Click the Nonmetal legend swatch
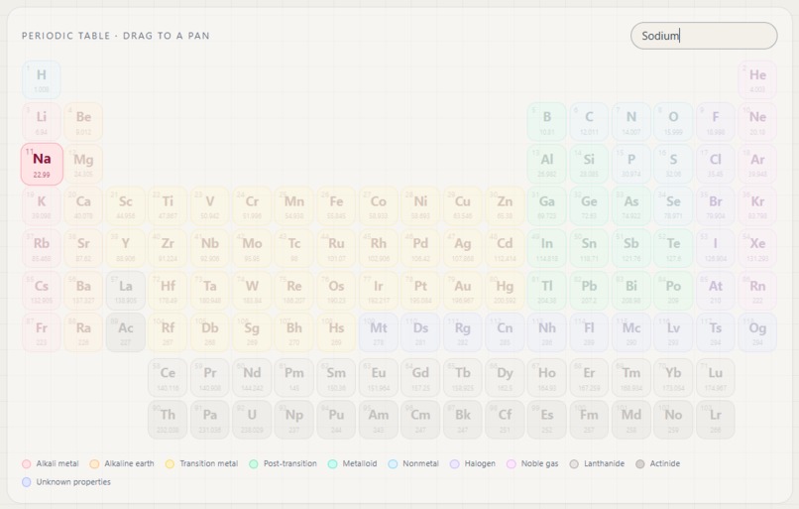 393,463
